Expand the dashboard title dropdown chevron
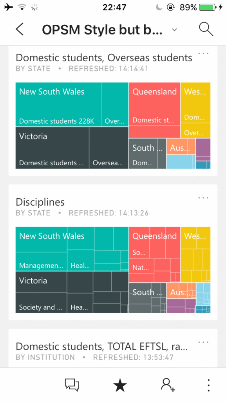Image resolution: width=226 pixels, height=402 pixels. pyautogui.click(x=174, y=30)
